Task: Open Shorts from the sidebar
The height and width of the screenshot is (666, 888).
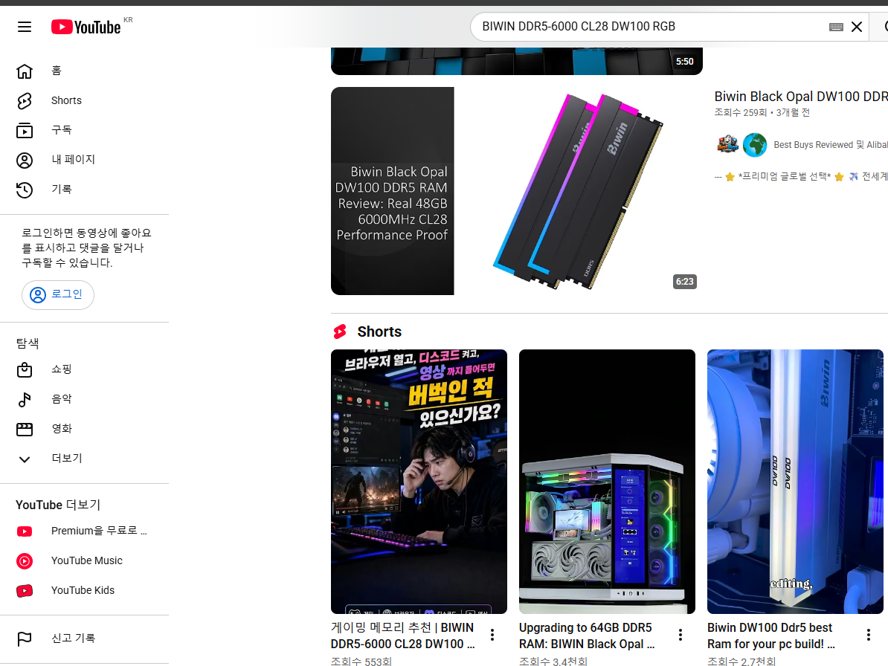Action: pyautogui.click(x=84, y=101)
